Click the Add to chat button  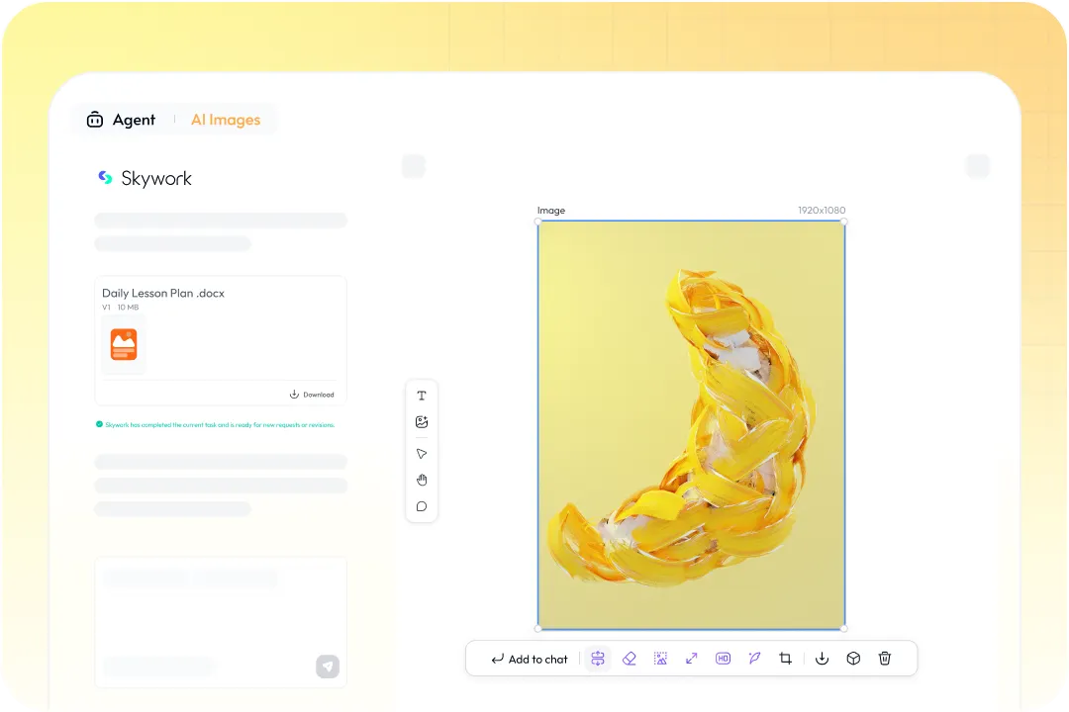pos(530,659)
